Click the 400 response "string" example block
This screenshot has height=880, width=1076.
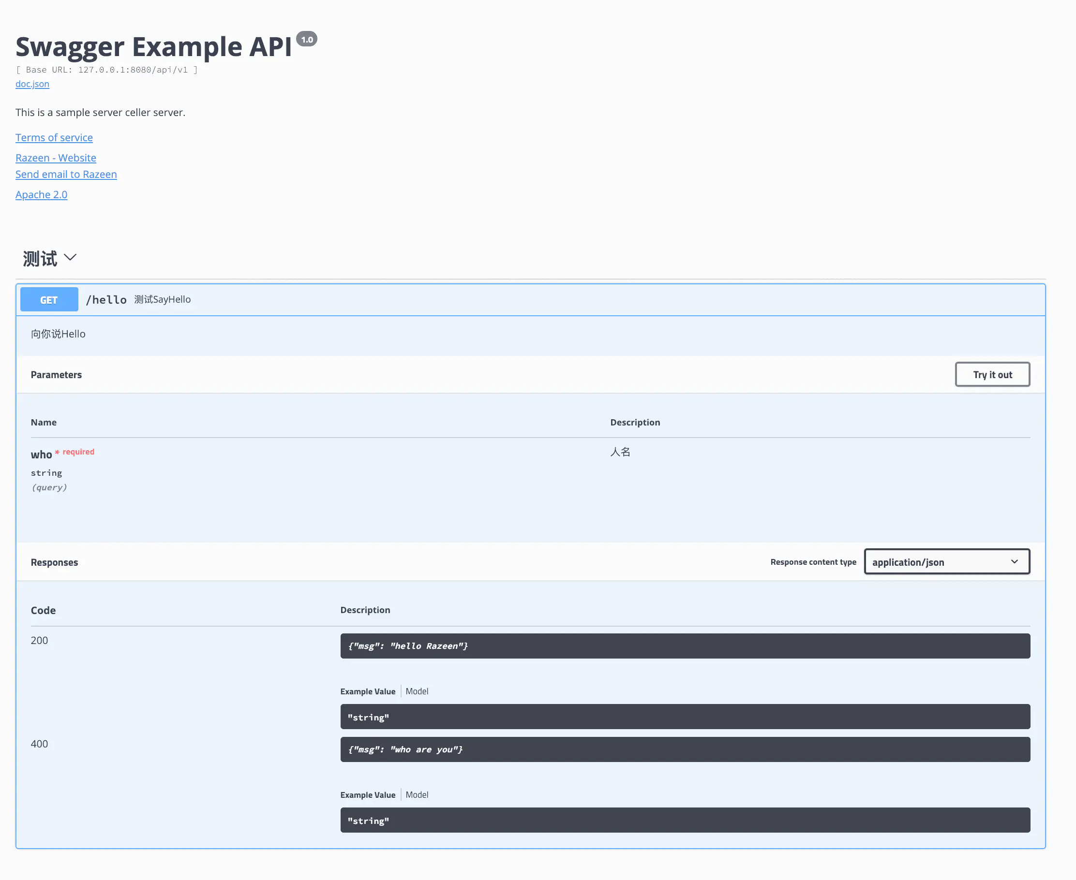pyautogui.click(x=685, y=820)
